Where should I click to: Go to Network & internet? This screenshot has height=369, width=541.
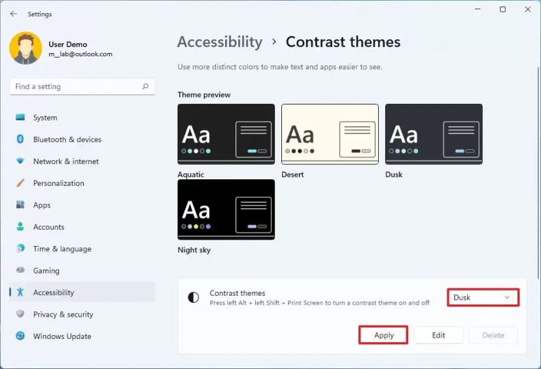(82, 161)
